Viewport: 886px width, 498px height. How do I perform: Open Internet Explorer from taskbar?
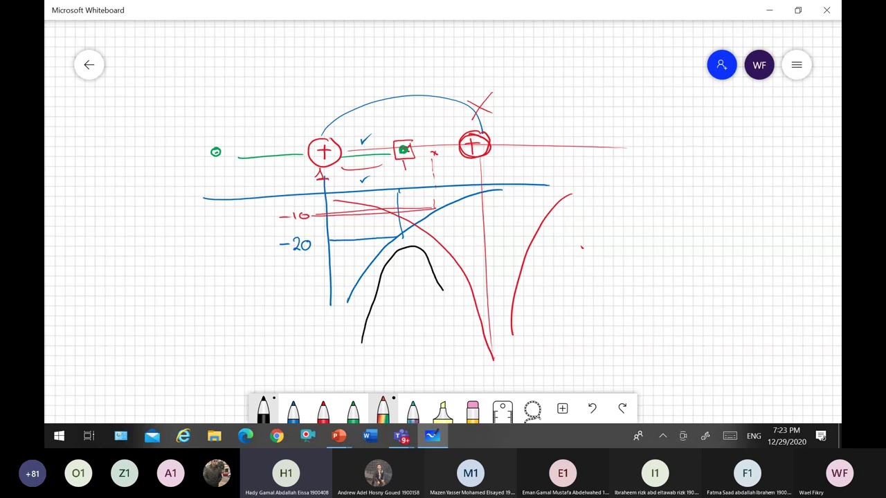point(183,436)
